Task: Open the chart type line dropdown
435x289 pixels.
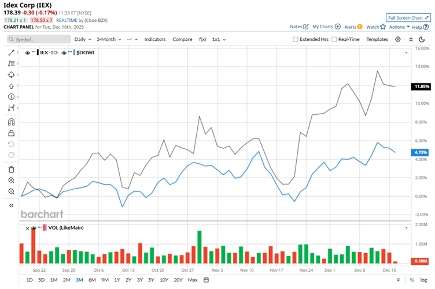Action: [132, 39]
